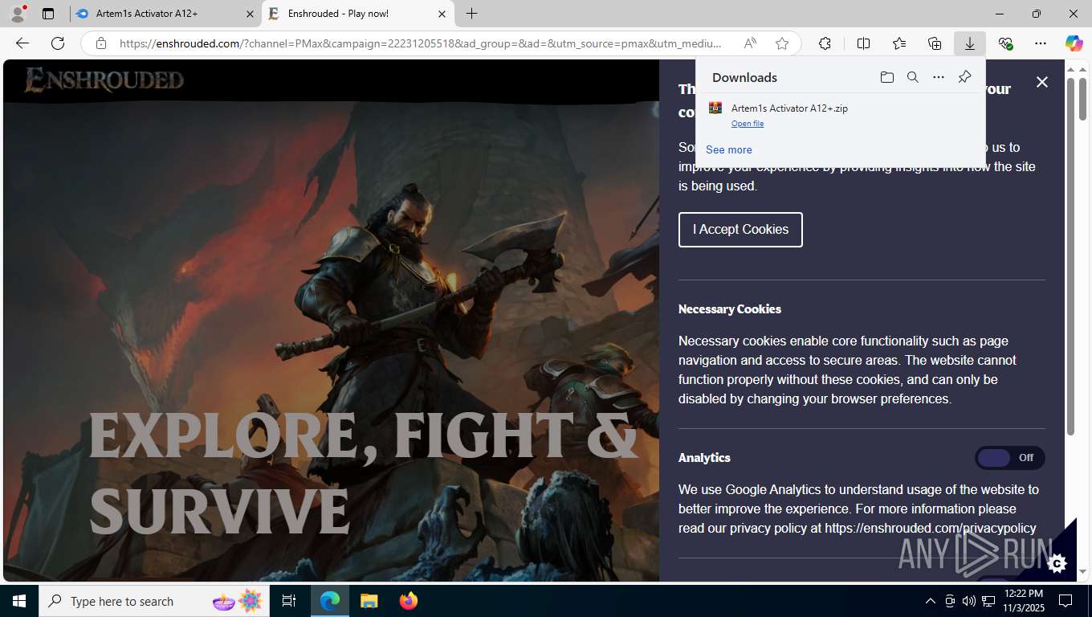Close the Artem1s Activator A12+ tab

coord(250,14)
